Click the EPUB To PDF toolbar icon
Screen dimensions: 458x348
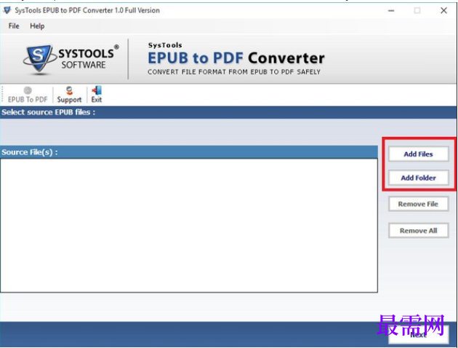click(x=28, y=95)
